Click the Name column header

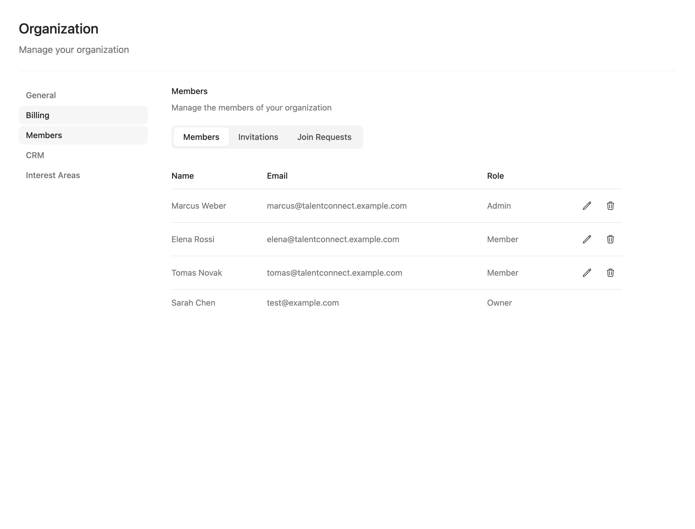coord(183,176)
